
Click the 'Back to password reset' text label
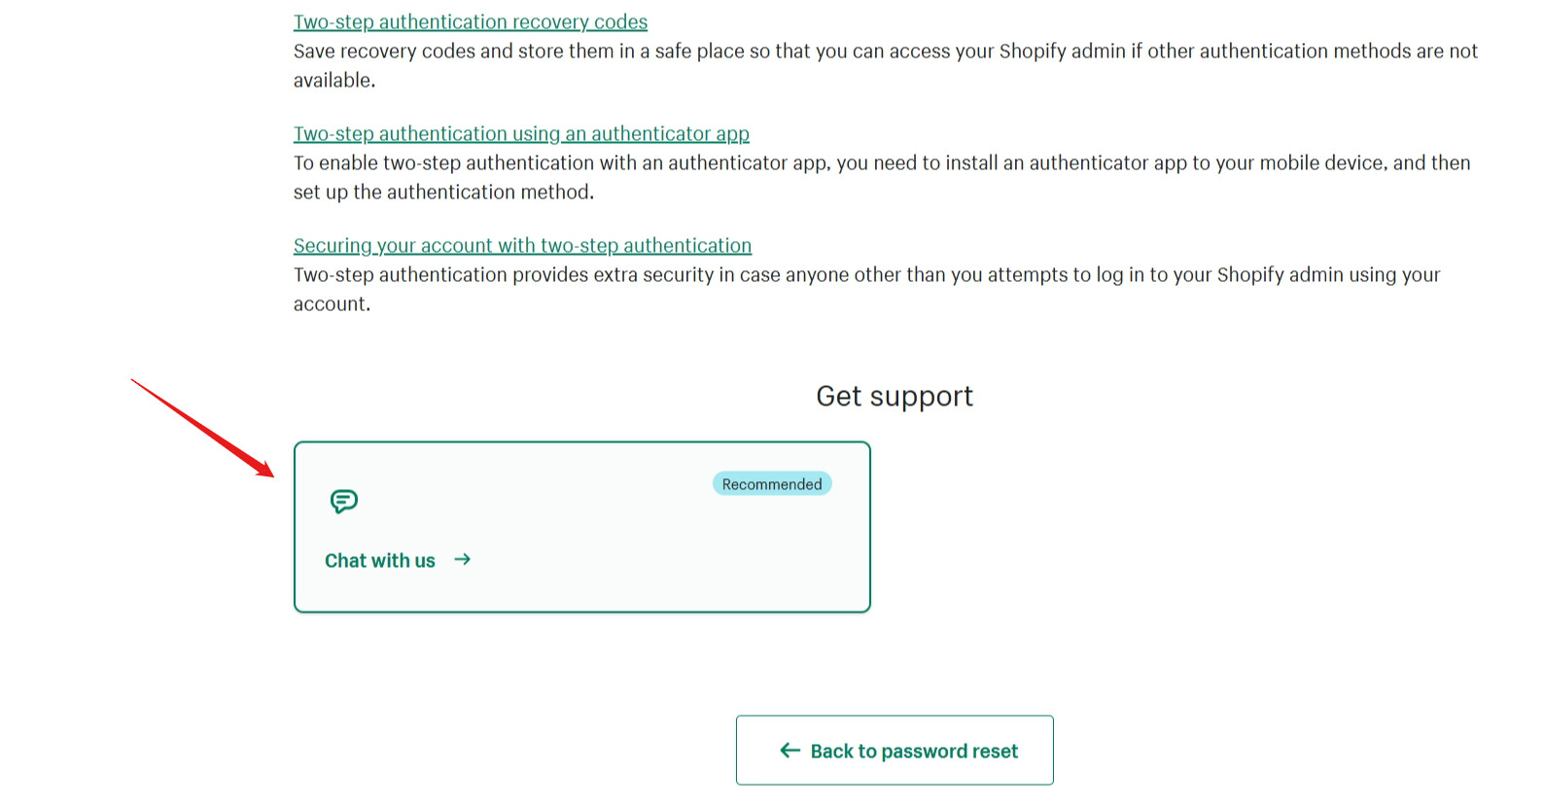(x=914, y=751)
